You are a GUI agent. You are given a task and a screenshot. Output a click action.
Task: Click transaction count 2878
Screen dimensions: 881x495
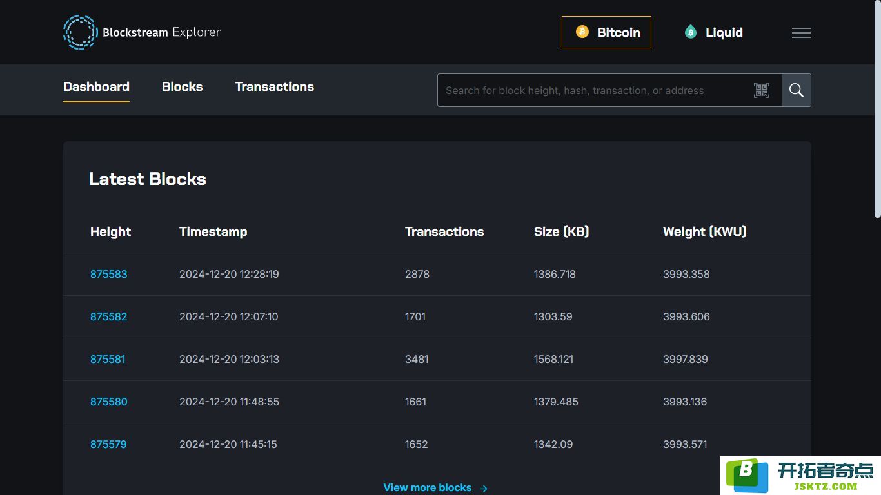(x=417, y=274)
